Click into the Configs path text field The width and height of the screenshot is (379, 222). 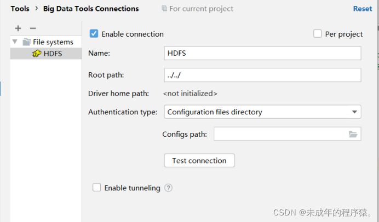279,134
